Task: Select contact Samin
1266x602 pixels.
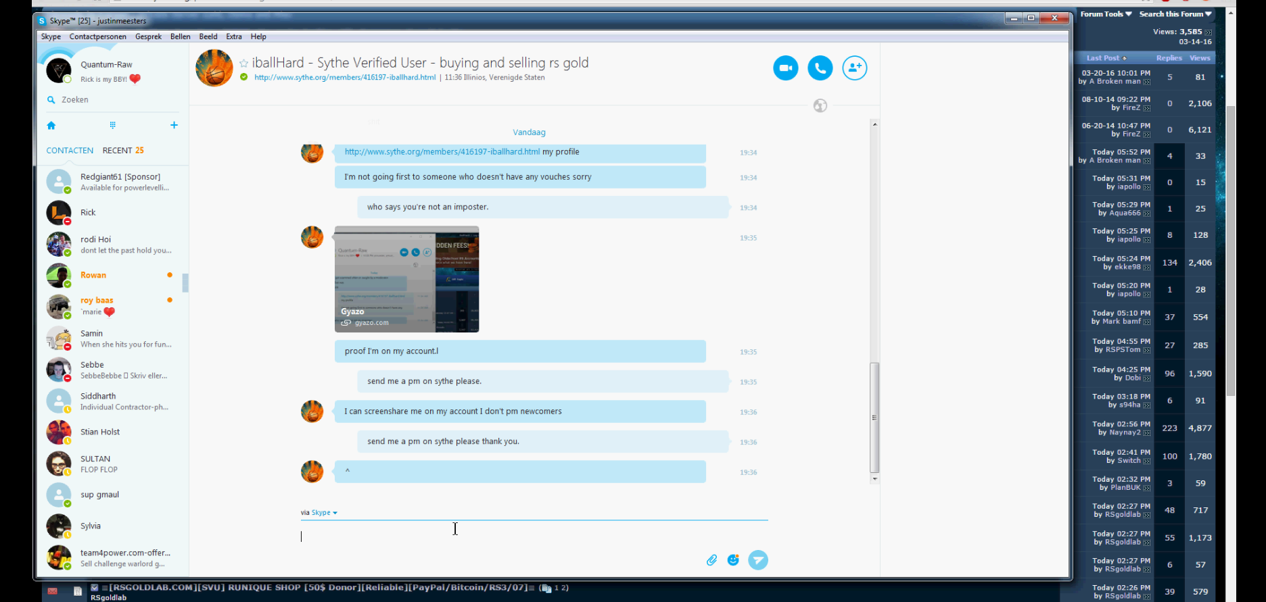Action: click(x=112, y=338)
